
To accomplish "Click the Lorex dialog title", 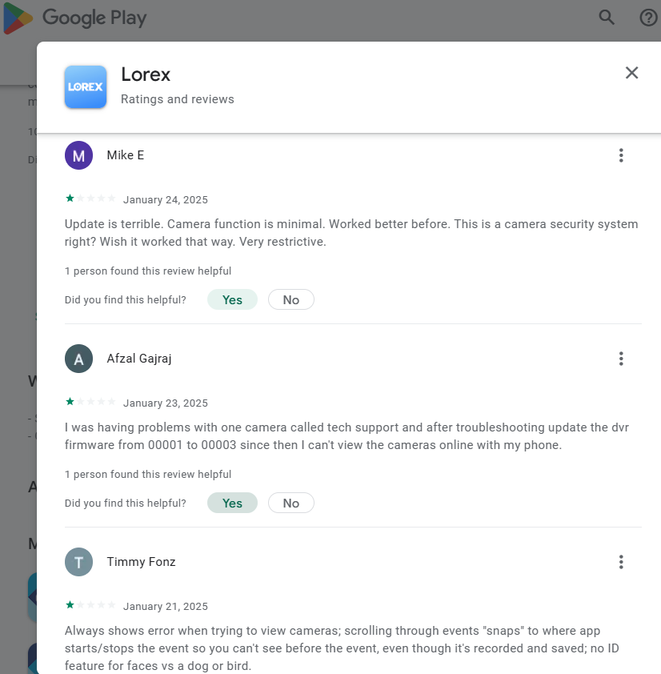I will pyautogui.click(x=146, y=74).
